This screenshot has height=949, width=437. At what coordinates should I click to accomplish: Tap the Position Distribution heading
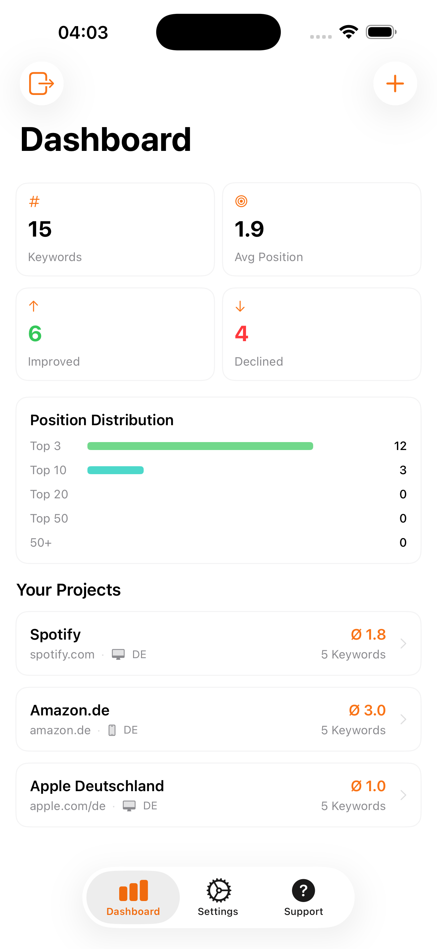tap(102, 420)
